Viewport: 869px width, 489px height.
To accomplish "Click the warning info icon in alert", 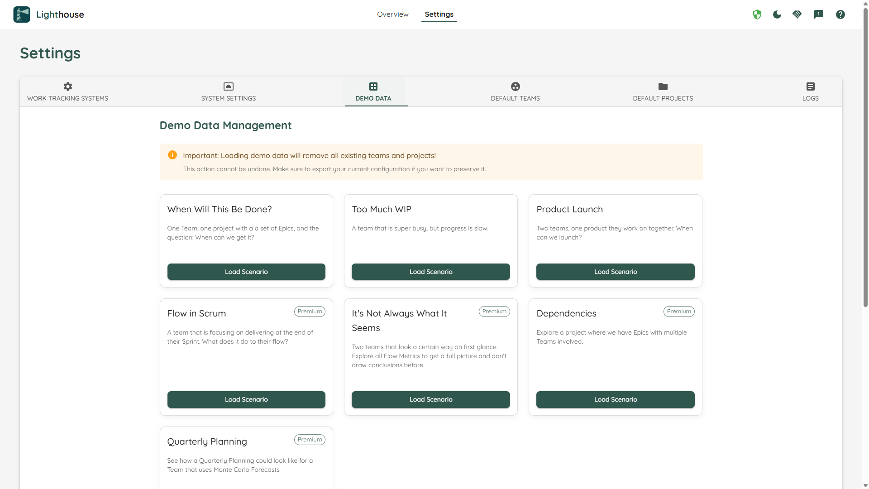I will (x=172, y=155).
